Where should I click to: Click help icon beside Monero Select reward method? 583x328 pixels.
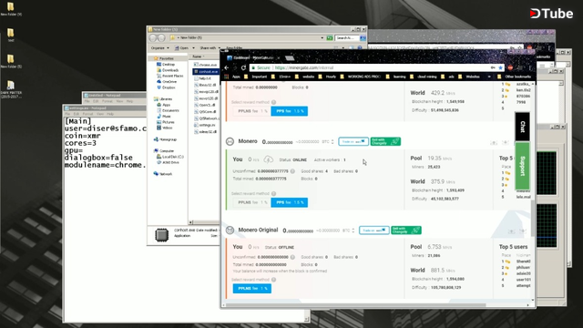[x=273, y=193]
